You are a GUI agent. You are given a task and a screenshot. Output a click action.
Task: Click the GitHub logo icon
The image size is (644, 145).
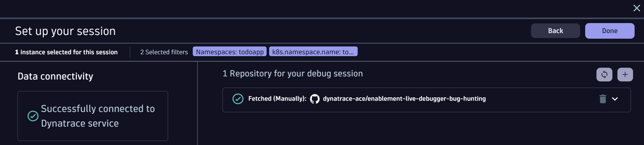point(314,99)
